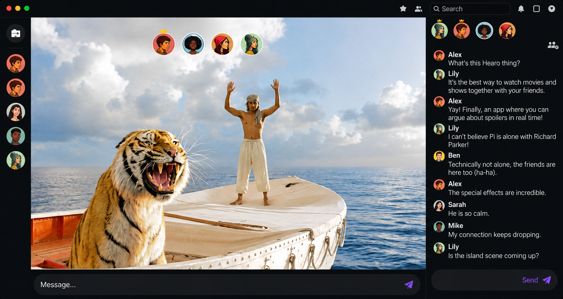Click the message 'What's this Hearo thing?'
Screen dimensions: 563x299
(484, 63)
